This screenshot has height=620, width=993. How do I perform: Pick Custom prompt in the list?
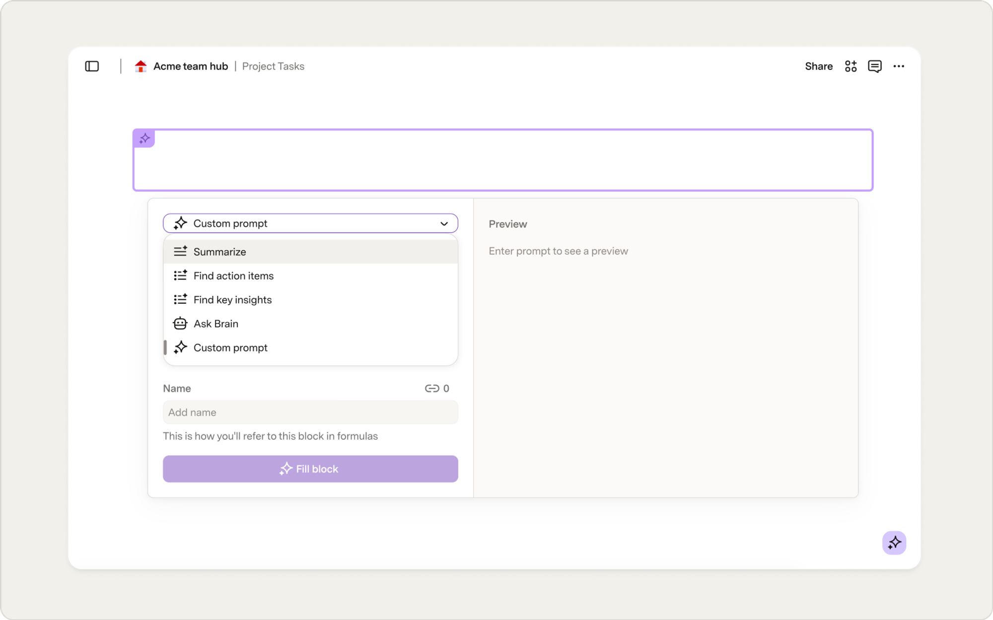pos(310,347)
